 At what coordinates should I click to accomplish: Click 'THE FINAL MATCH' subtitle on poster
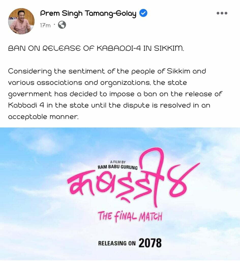(x=130, y=216)
